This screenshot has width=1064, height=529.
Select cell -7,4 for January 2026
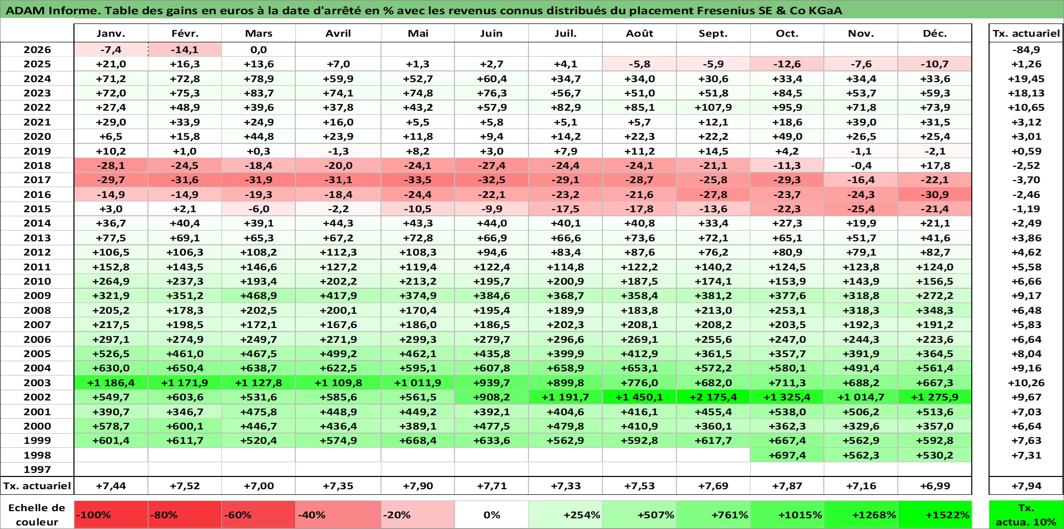[x=111, y=49]
